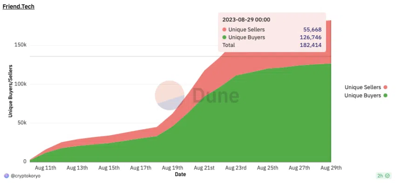
Task: Click the 2h refresh status badge
Action: click(383, 176)
